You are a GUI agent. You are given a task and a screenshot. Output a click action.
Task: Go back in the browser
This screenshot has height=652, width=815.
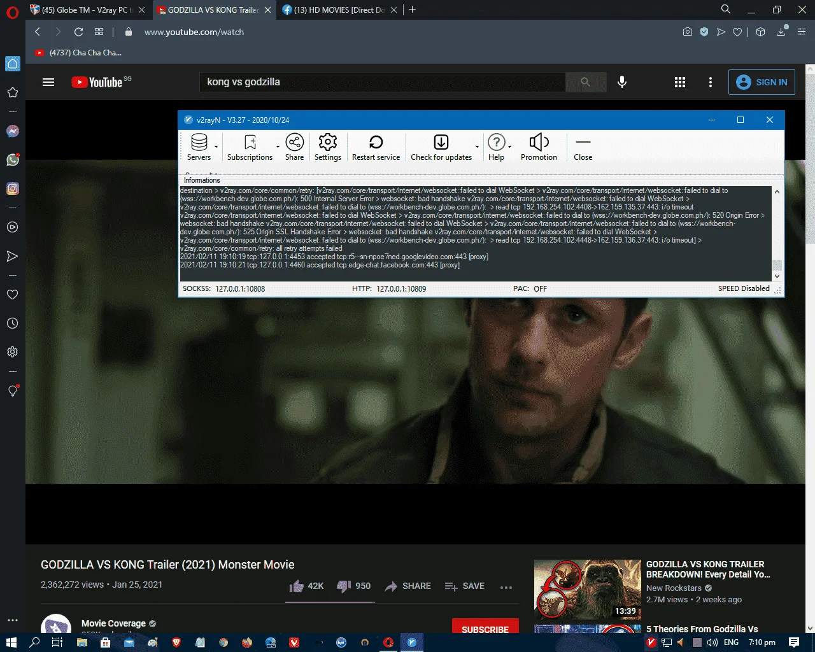[38, 32]
